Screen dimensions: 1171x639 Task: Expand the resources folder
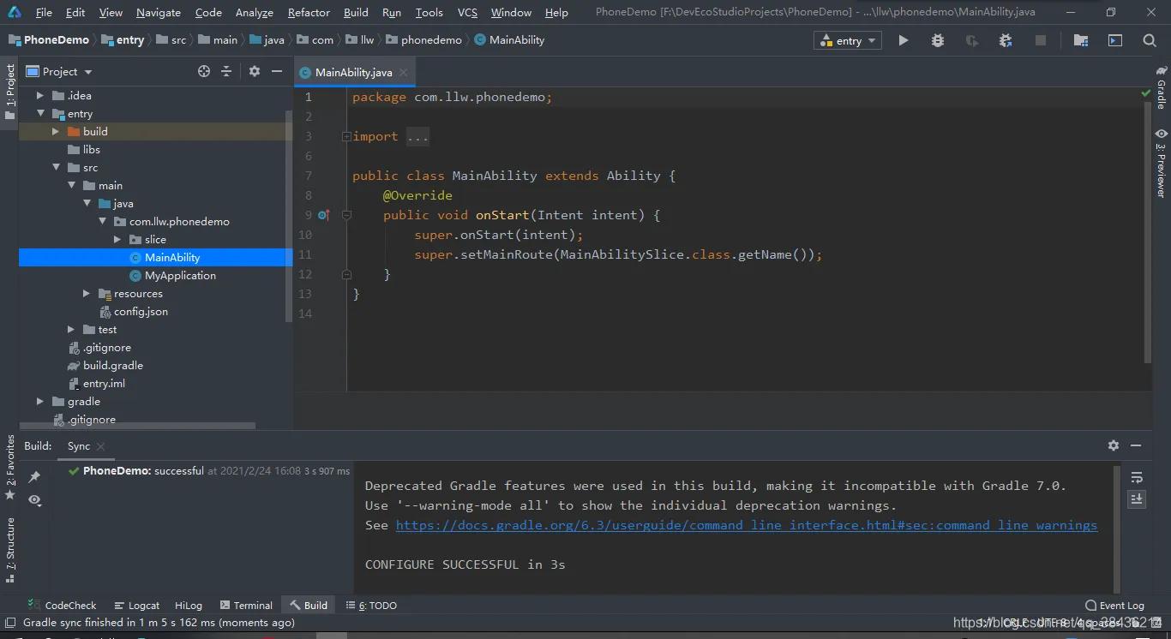click(x=87, y=293)
